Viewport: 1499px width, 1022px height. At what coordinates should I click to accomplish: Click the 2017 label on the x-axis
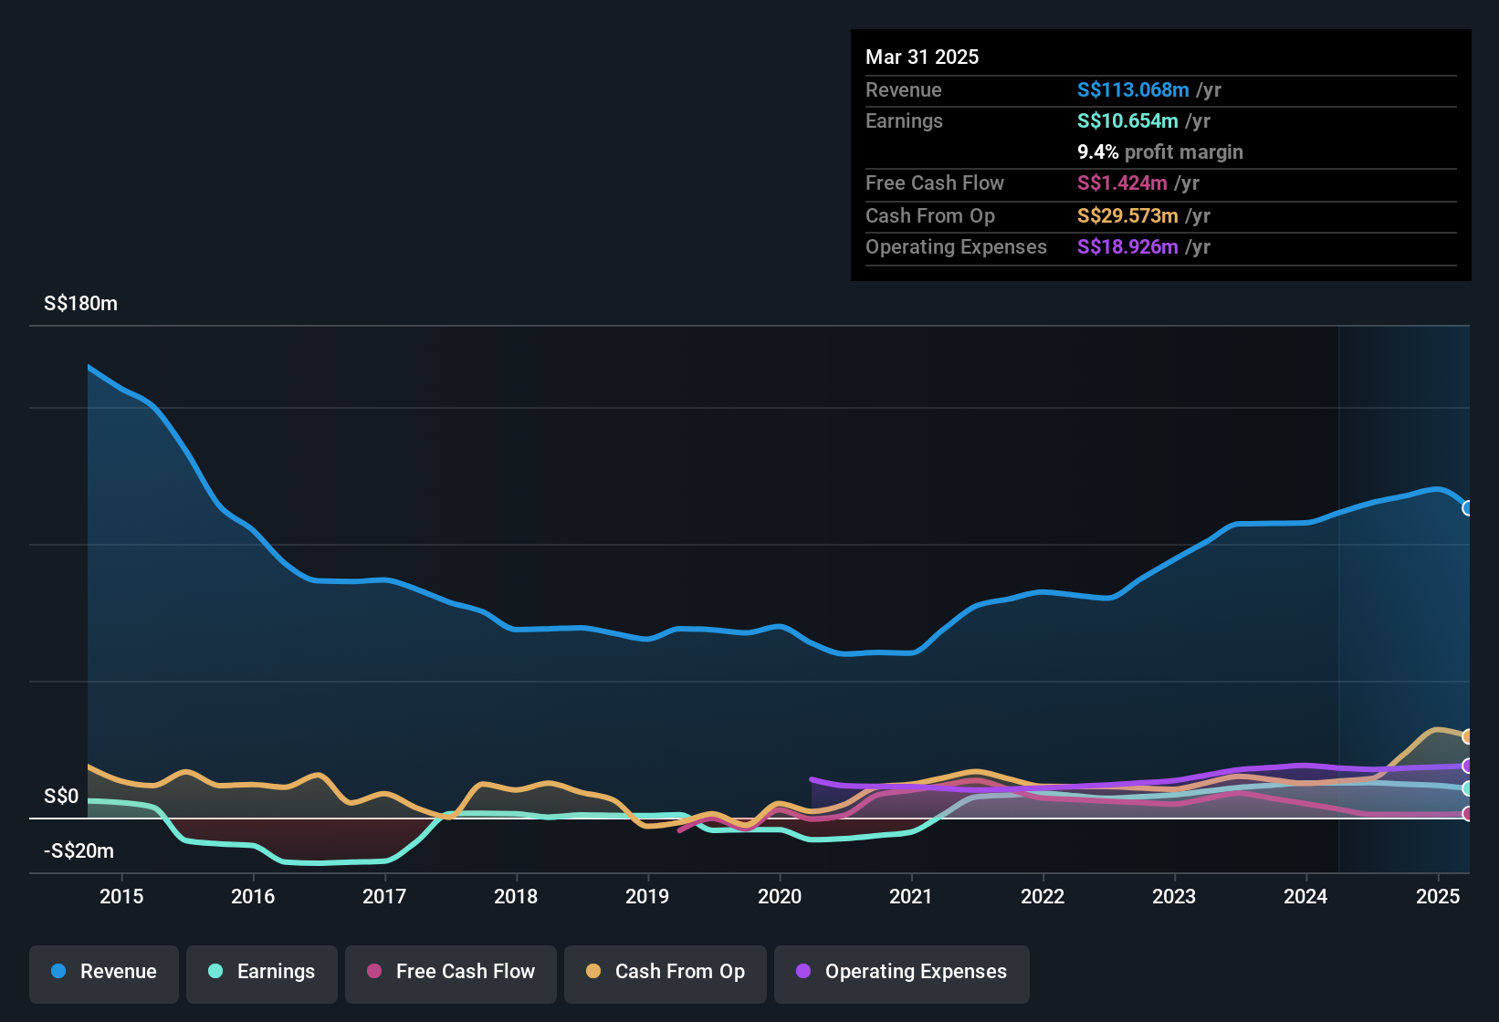384,896
